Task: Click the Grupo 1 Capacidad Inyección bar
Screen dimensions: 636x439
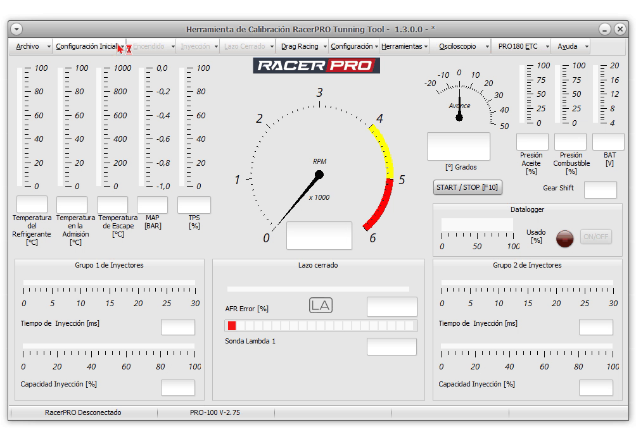Action: coord(109,346)
